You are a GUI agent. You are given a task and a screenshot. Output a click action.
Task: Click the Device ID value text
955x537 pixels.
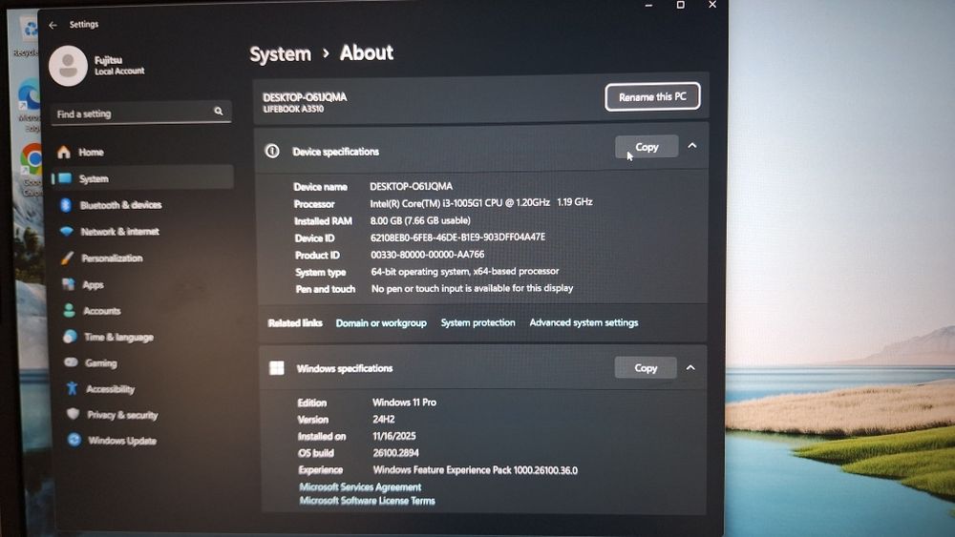click(457, 238)
